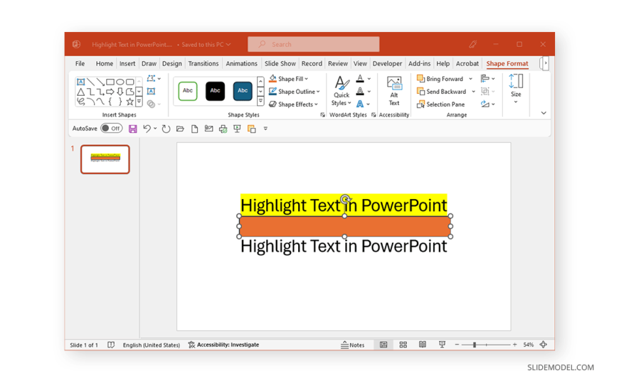The width and height of the screenshot is (619, 383).
Task: Click the Notes button in status bar
Action: [x=352, y=345]
